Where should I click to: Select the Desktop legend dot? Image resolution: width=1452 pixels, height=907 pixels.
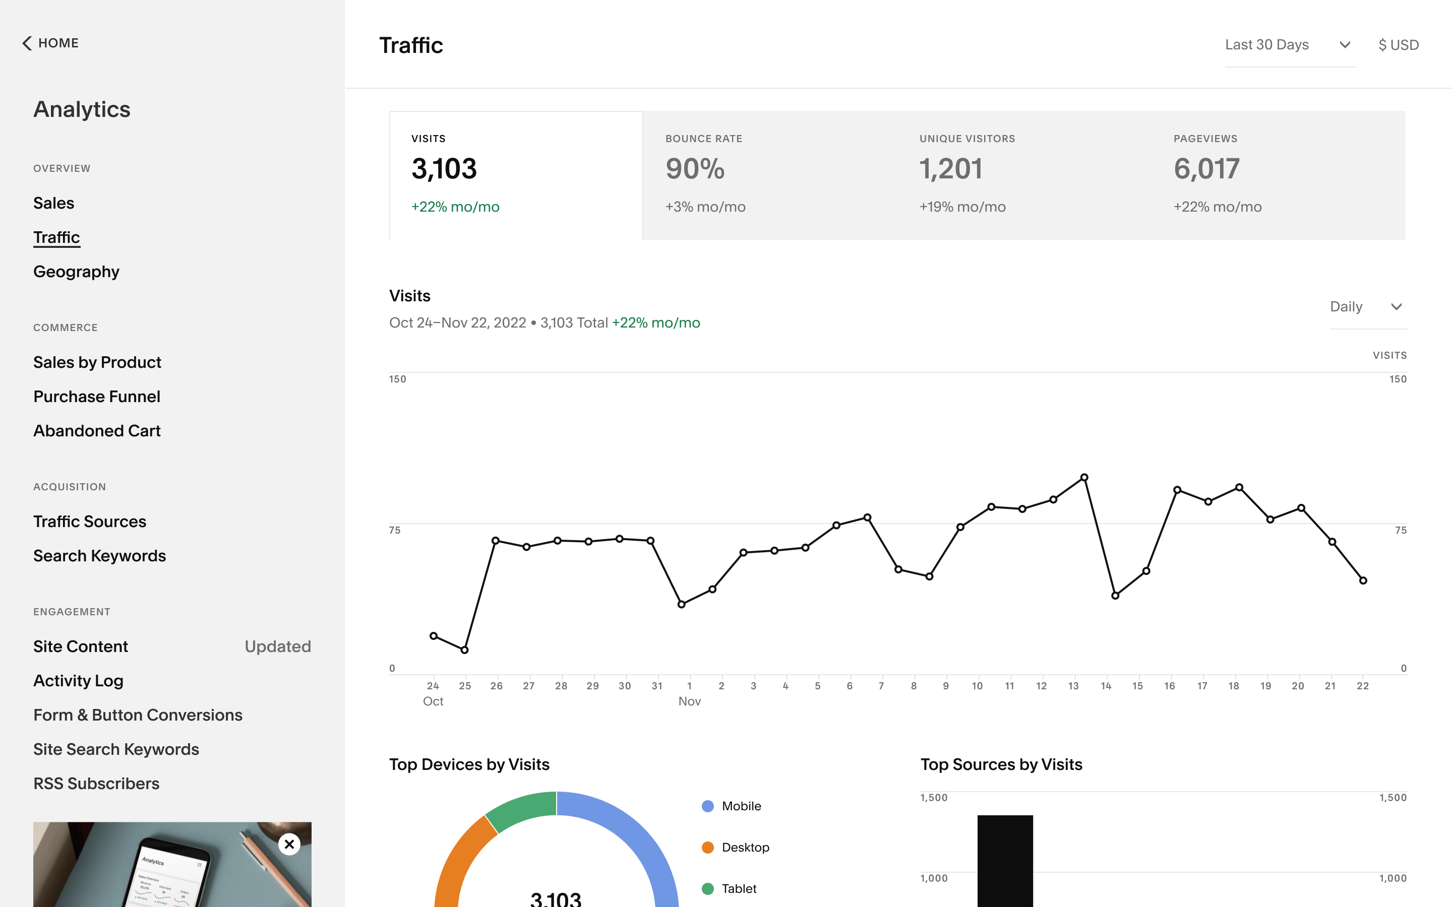click(x=707, y=847)
